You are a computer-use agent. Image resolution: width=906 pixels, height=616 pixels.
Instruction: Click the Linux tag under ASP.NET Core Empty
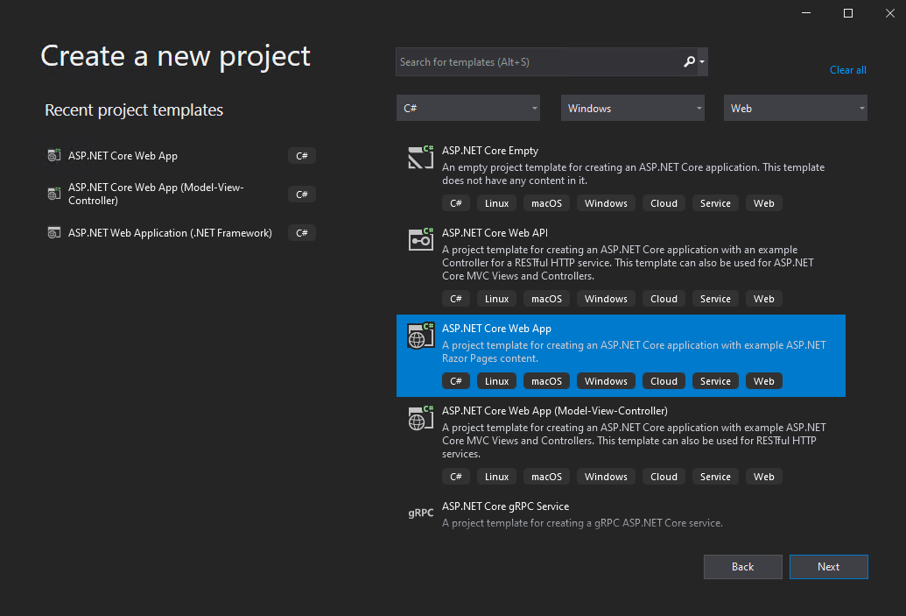(496, 203)
